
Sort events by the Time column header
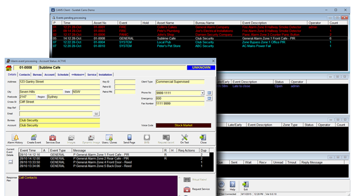(x=77, y=23)
